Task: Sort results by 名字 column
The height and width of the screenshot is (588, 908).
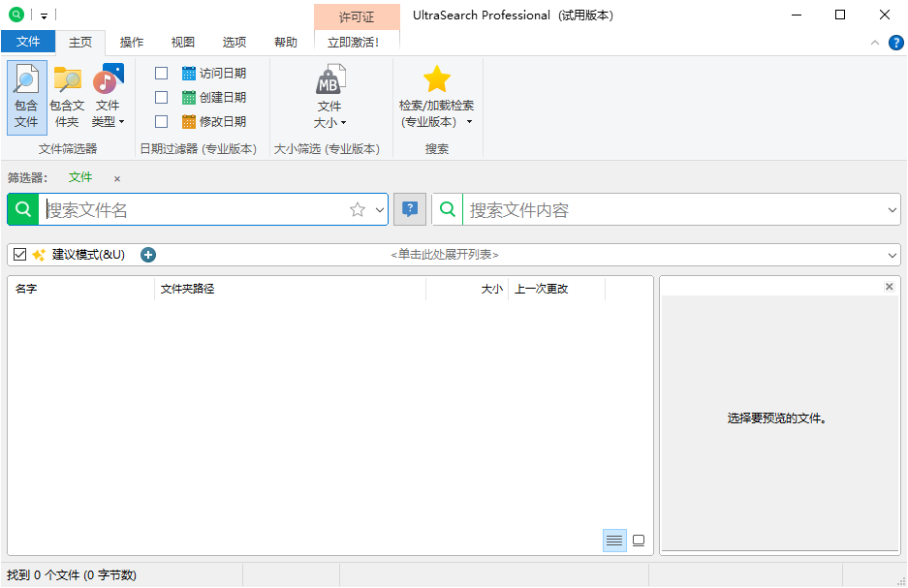Action: click(81, 289)
